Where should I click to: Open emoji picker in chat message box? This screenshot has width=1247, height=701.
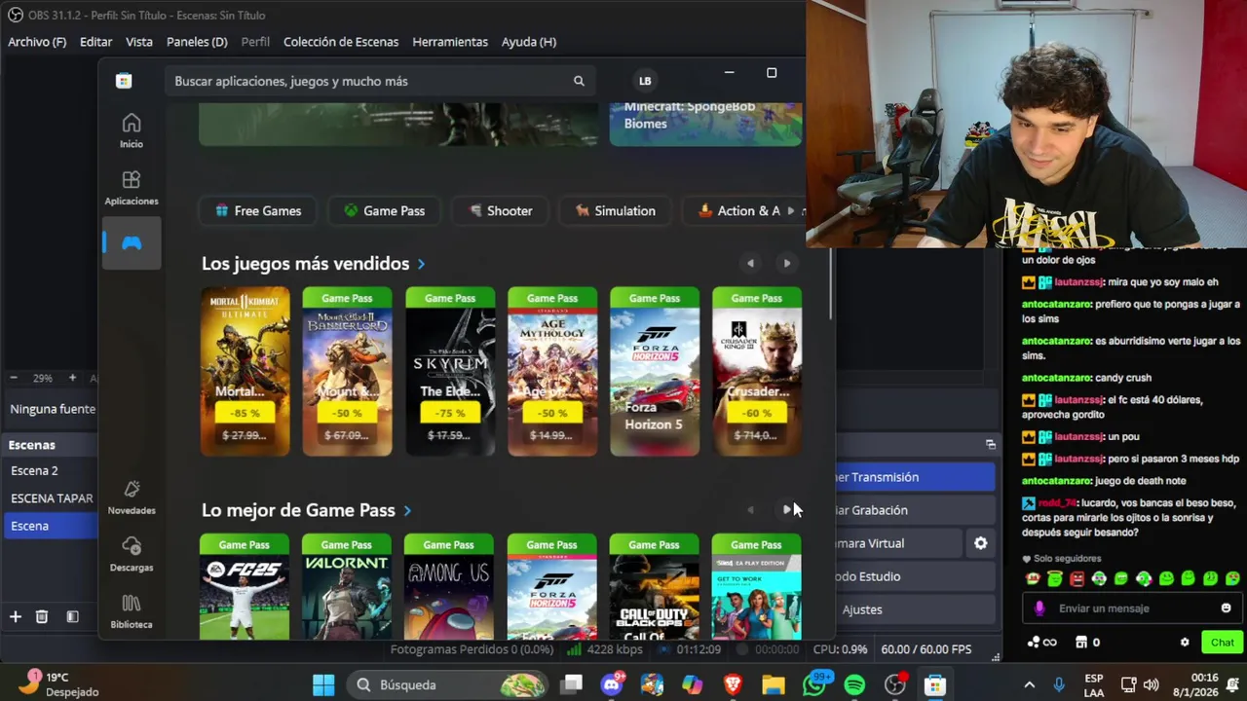click(x=1226, y=609)
